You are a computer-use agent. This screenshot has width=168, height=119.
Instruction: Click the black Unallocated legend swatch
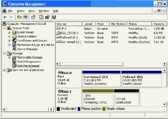58,109
